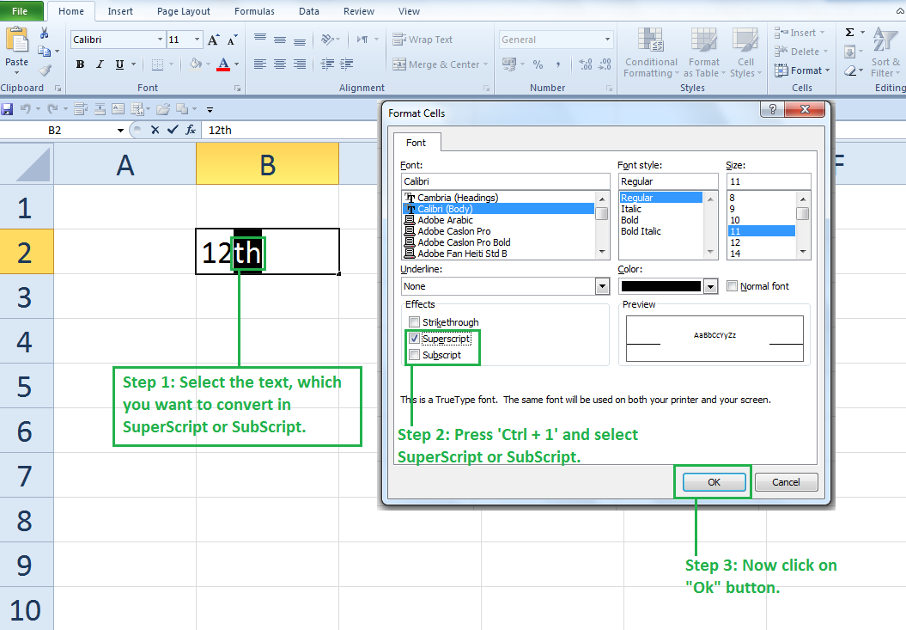Click the AutoSum icon in Editing group
Screen dimensions: 906x630
[x=848, y=32]
